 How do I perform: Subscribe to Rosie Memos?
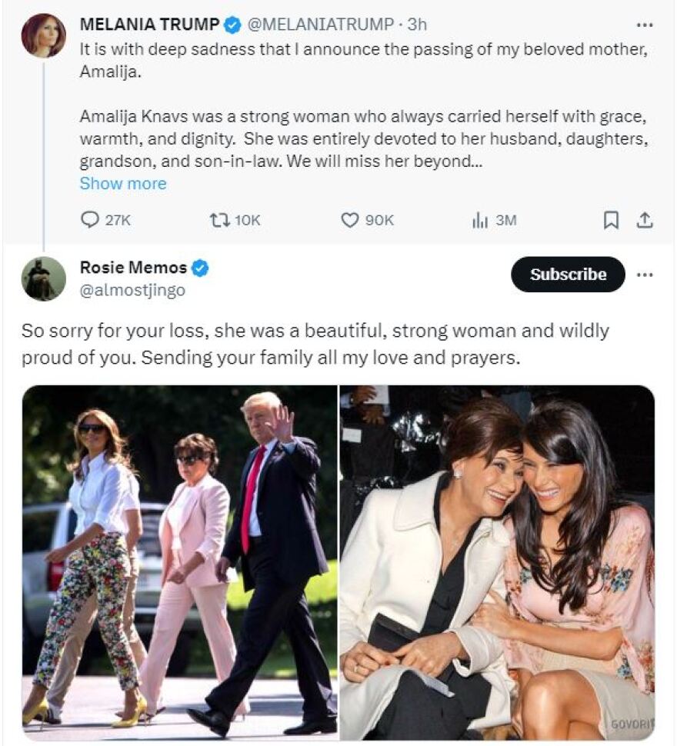pos(568,275)
